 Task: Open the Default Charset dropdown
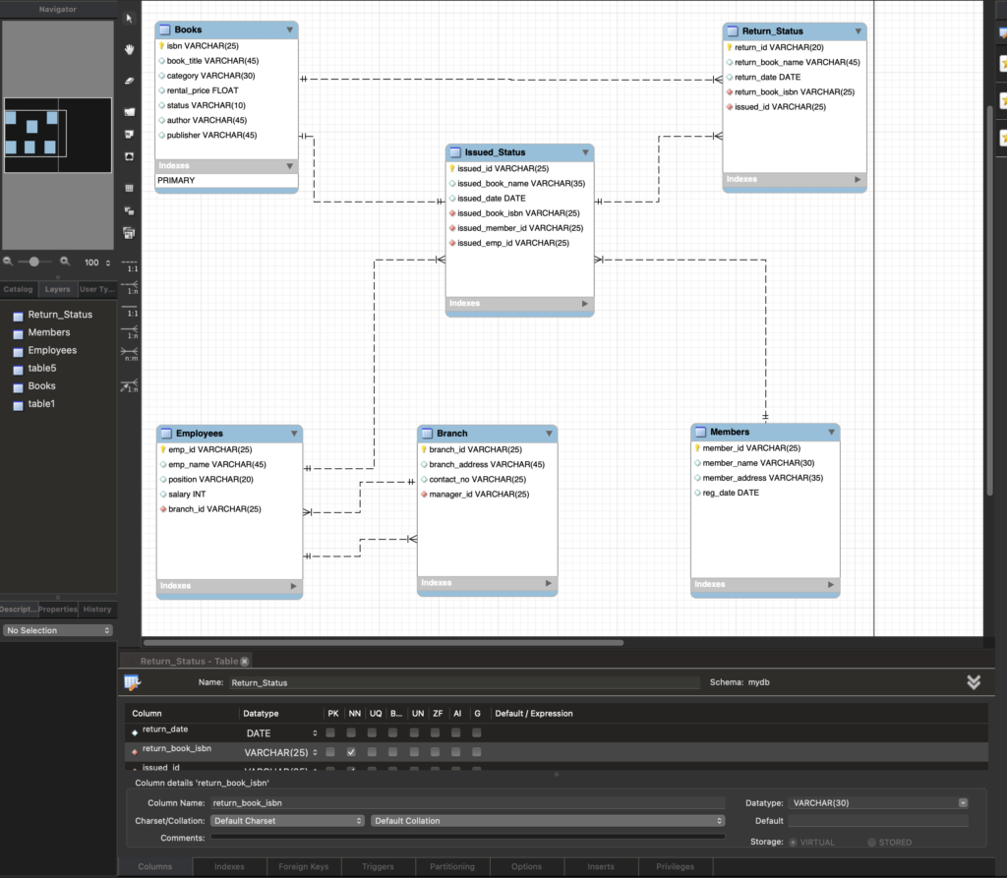pos(288,821)
